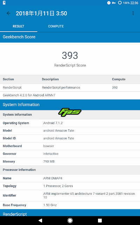Tap the large 393 score number
This screenshot has height=225, width=140.
coord(70,56)
